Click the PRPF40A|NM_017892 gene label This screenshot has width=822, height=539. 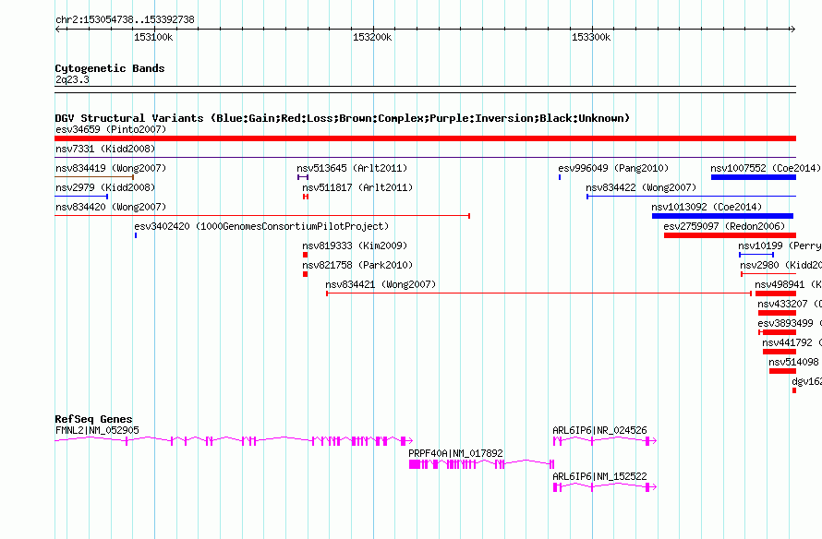point(455,453)
